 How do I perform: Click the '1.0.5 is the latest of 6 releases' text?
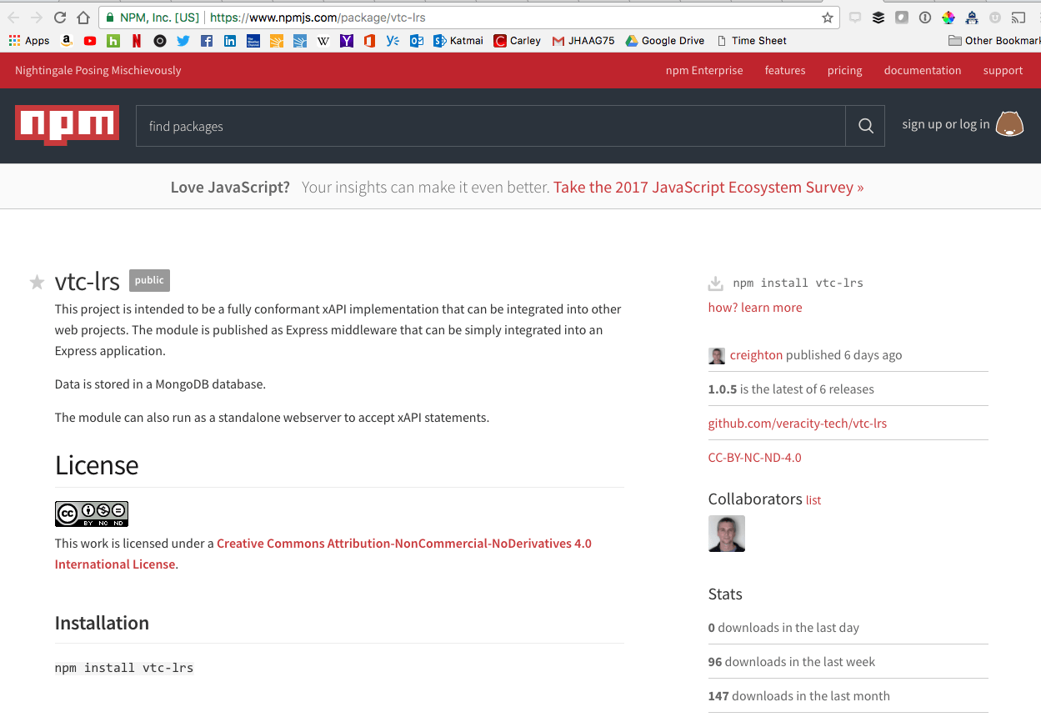pos(791,389)
